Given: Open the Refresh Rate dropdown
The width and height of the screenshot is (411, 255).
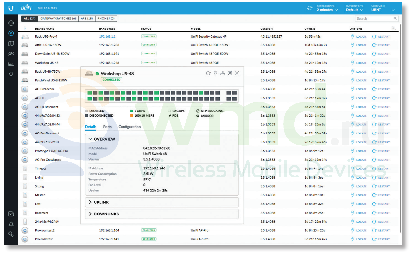Looking at the screenshot, I should tap(328, 8).
